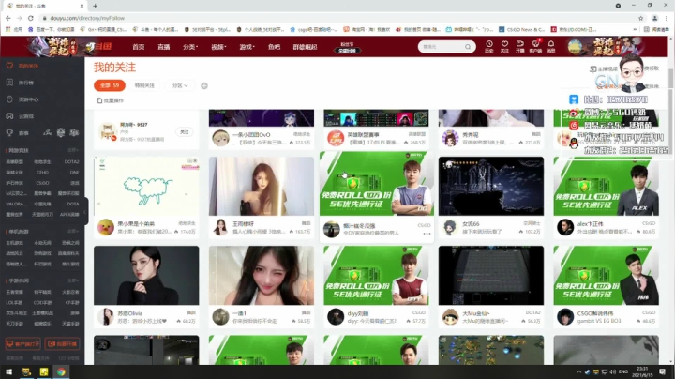
Task: Open the sheep drawing stream thumbnail
Action: point(146,186)
